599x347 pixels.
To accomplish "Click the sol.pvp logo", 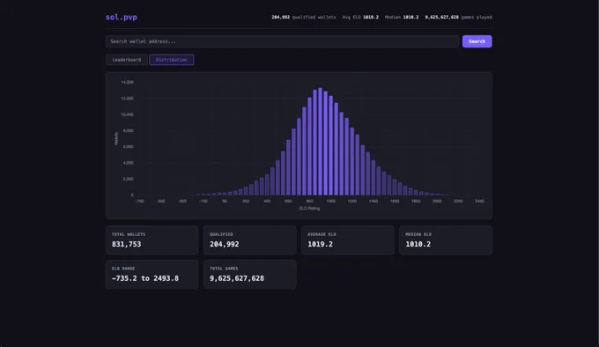I will coord(121,18).
